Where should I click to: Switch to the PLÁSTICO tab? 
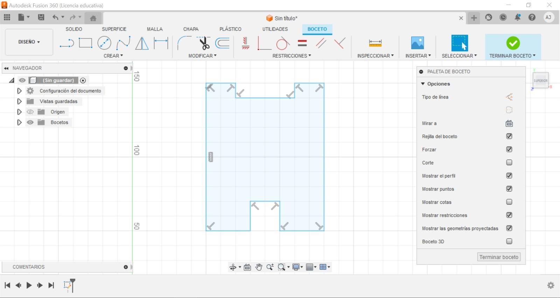pos(230,29)
